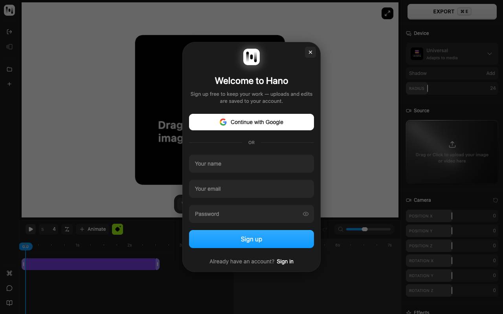The width and height of the screenshot is (503, 314).
Task: Click Add next to Shadow
Action: coord(490,73)
